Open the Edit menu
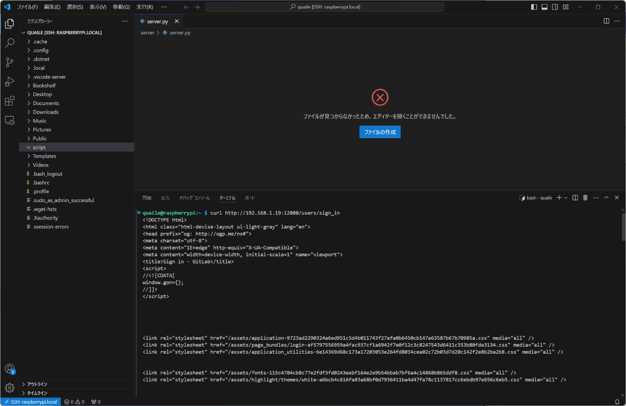 coord(52,7)
